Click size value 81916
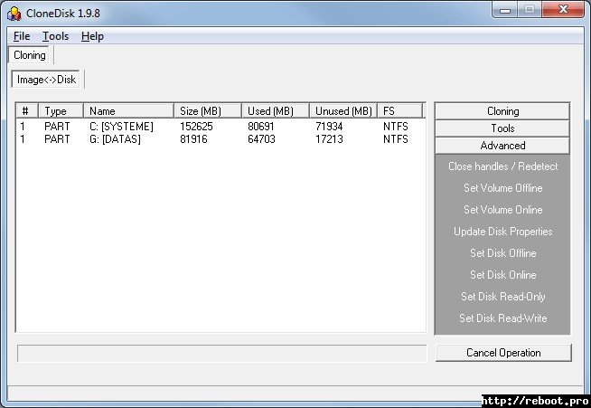Image resolution: width=591 pixels, height=408 pixels. (193, 139)
